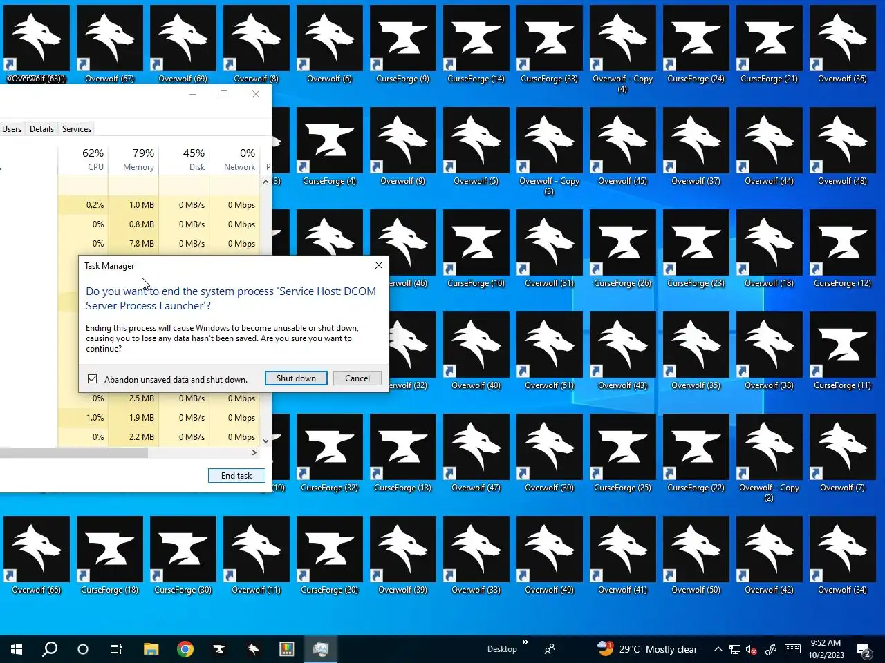Viewport: 885px width, 663px height.
Task: Close the Task Manager confirmation dialog
Action: click(x=378, y=265)
